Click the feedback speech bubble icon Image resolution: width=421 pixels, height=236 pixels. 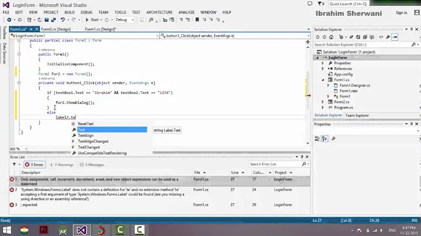310,4
